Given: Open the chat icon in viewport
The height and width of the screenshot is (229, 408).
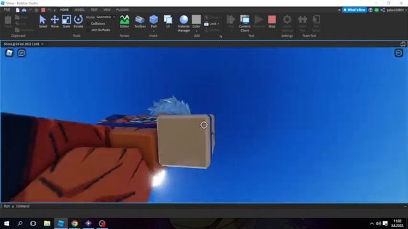Looking at the screenshot, I should [22, 53].
